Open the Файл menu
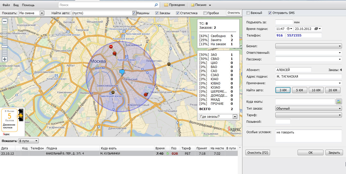This screenshot has height=174, width=346. (6, 5)
